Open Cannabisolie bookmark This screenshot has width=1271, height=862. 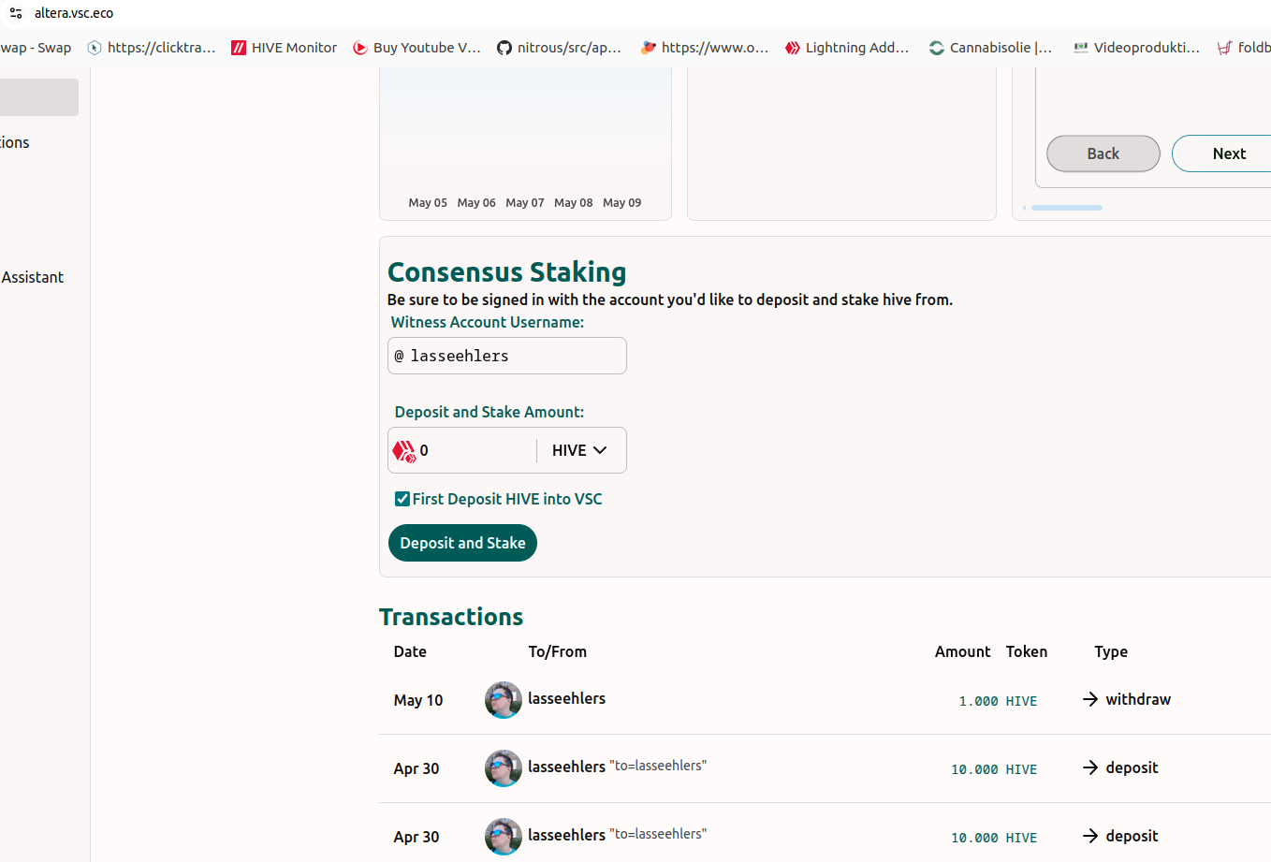[990, 48]
